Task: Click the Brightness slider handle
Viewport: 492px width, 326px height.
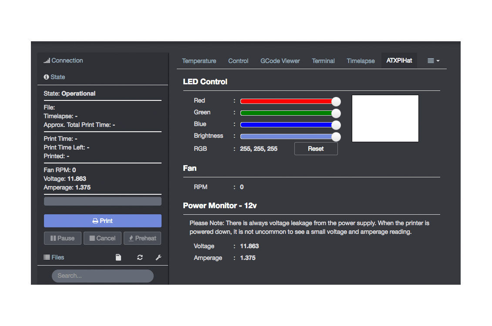Action: tap(336, 136)
